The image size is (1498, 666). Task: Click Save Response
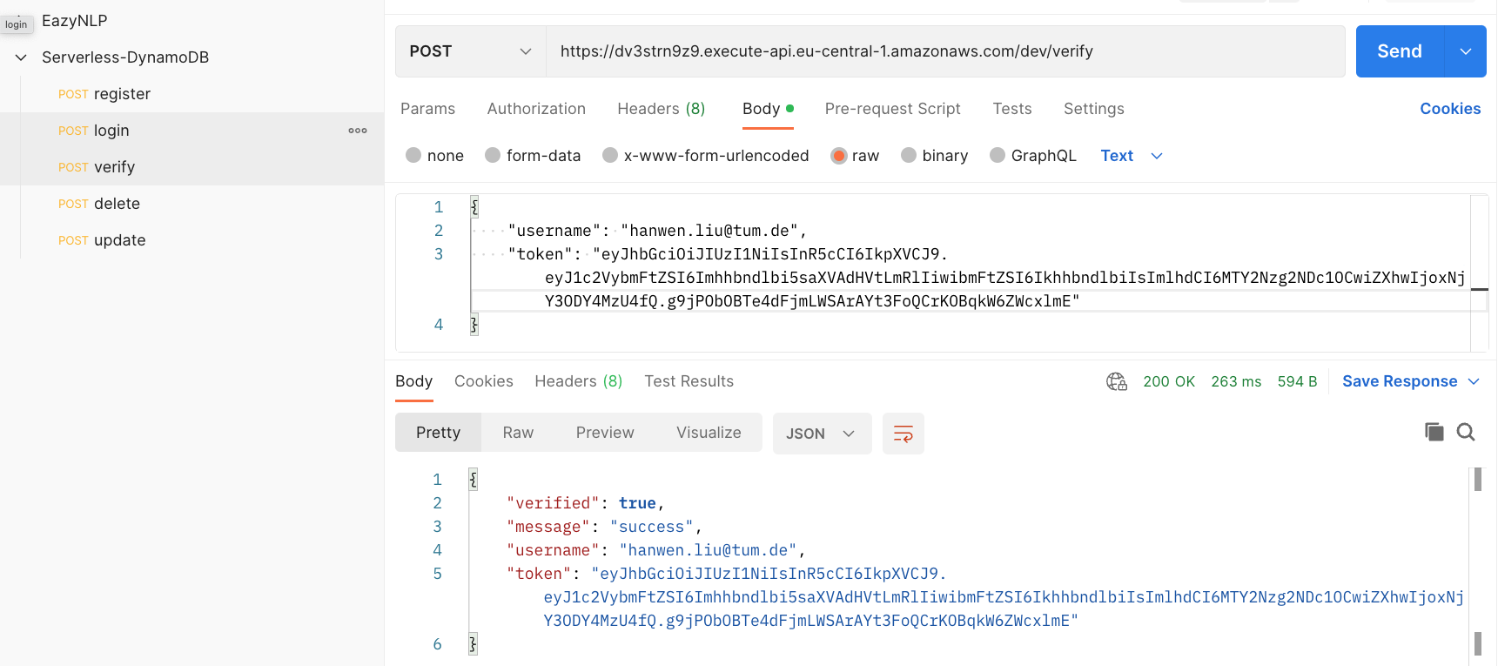coord(1400,381)
